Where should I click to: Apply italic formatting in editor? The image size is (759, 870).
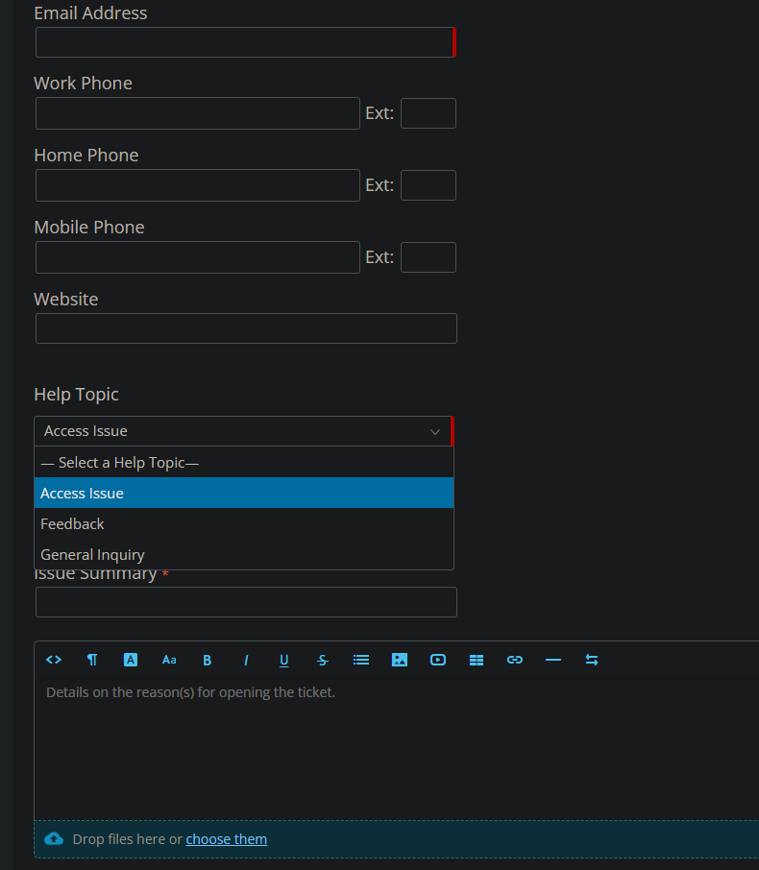pos(246,660)
